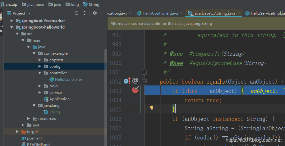Click the overrides gutter icon on line 1002
Viewport: 285px width, 146px height.
127,81
